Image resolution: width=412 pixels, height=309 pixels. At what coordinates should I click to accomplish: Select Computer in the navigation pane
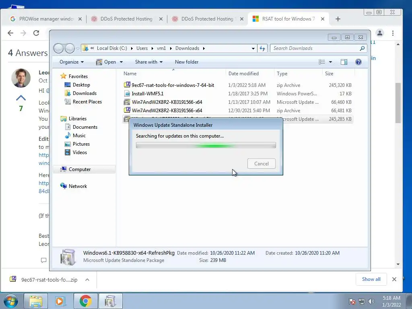coord(80,169)
